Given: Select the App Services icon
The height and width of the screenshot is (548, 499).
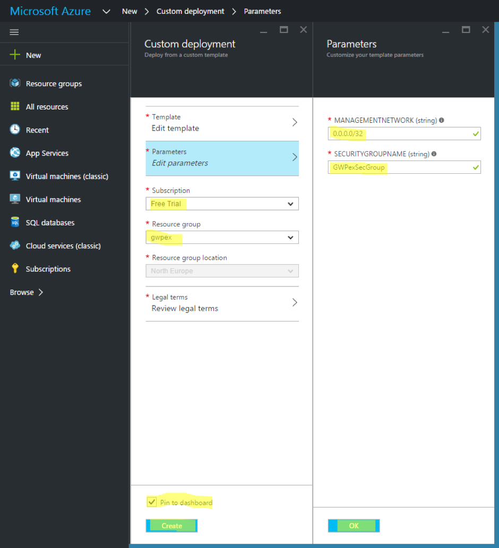Looking at the screenshot, I should [15, 153].
